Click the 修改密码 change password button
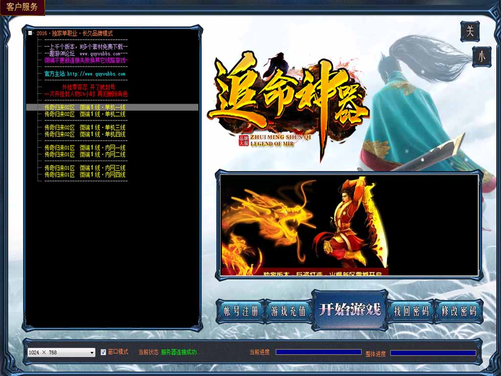Viewport: 501px width, 376px height. click(x=458, y=311)
